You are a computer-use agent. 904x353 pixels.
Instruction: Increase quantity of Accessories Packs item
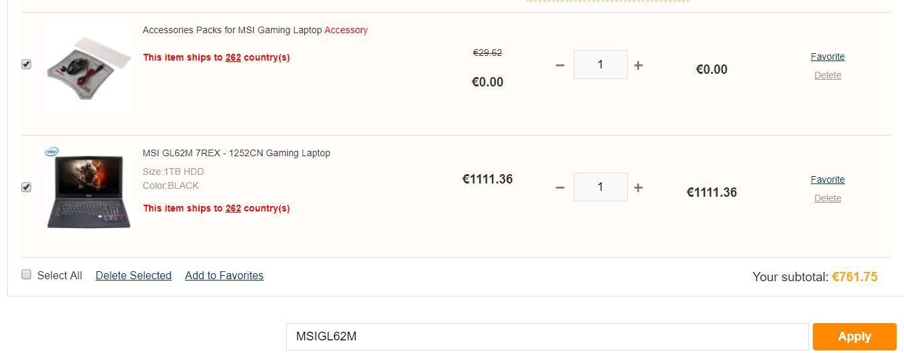(638, 65)
